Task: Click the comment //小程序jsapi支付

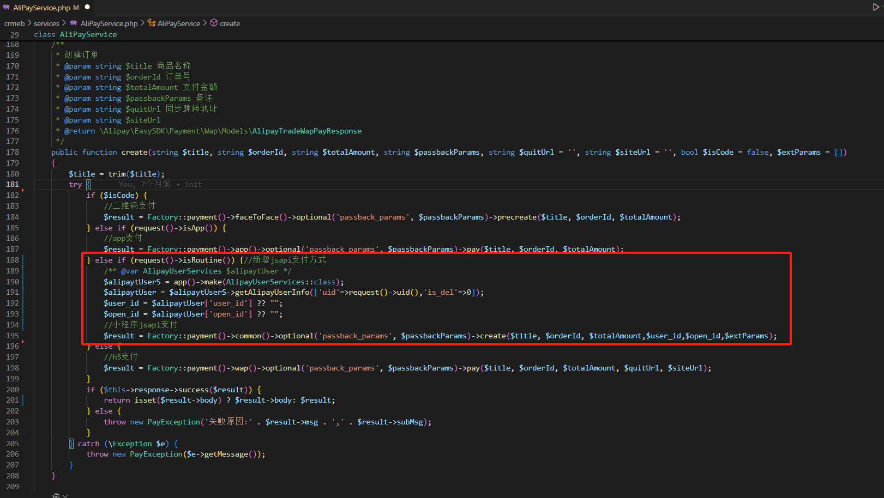Action: tap(141, 325)
